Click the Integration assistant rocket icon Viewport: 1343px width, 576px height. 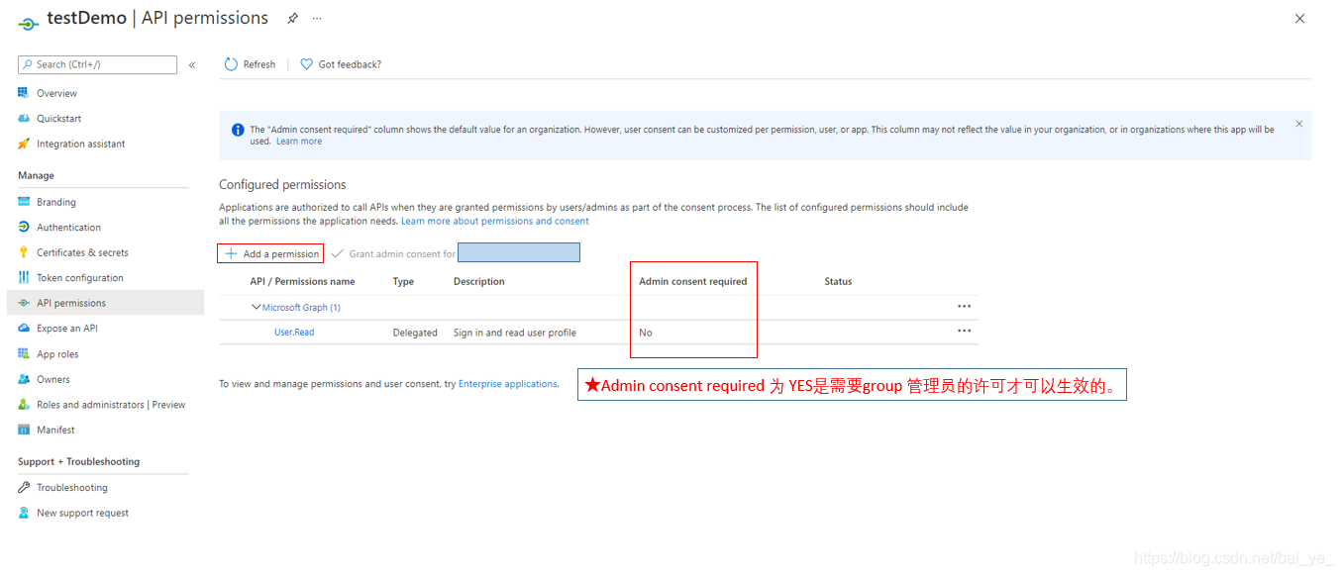click(x=24, y=144)
